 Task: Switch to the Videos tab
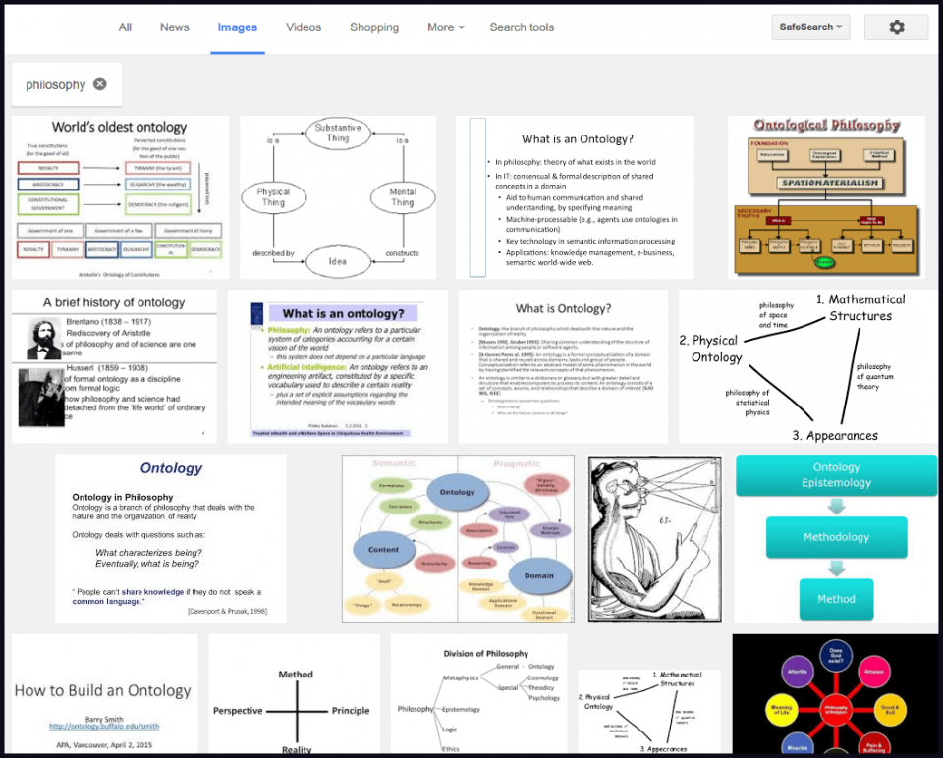[x=304, y=27]
